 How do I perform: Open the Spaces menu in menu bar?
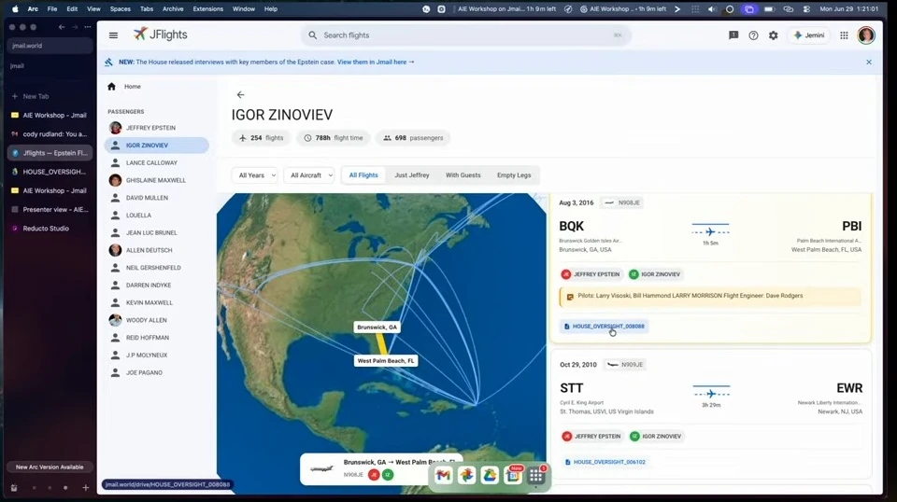[x=121, y=9]
